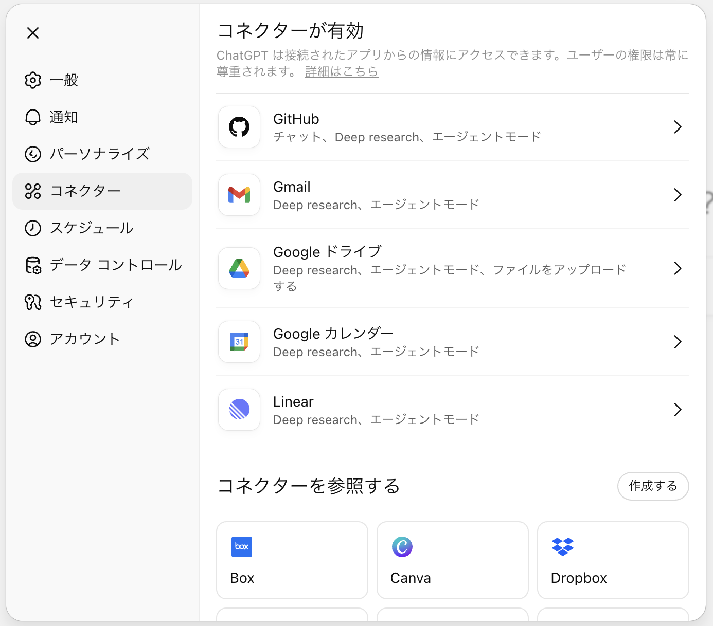Click the Linear connector title
Image resolution: width=713 pixels, height=626 pixels.
(293, 402)
